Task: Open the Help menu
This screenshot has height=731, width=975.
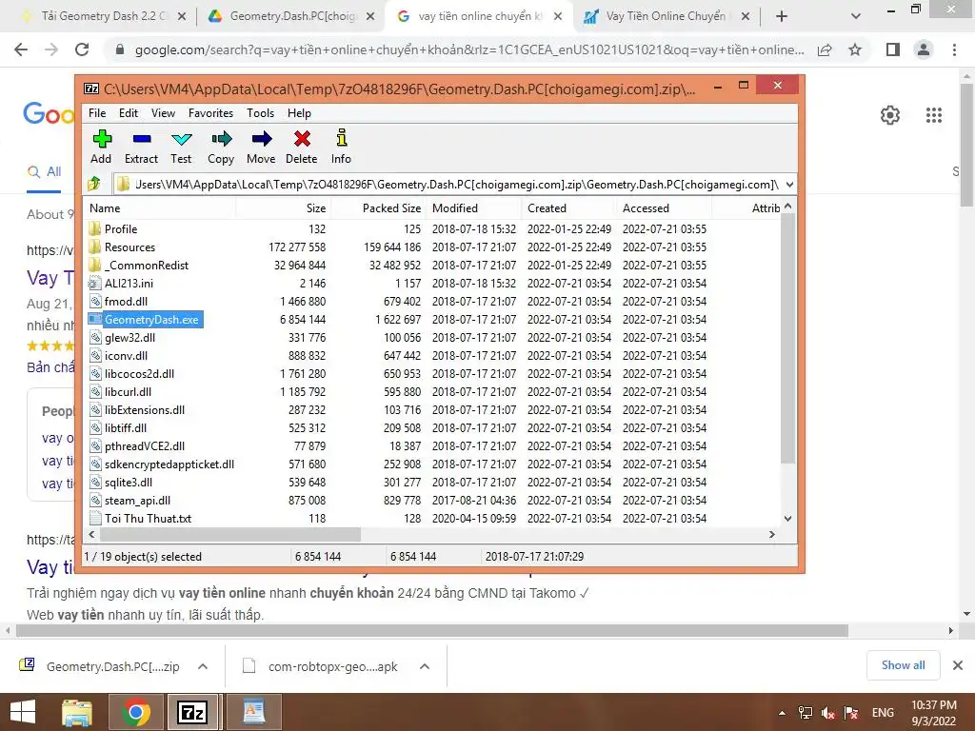Action: pos(299,113)
